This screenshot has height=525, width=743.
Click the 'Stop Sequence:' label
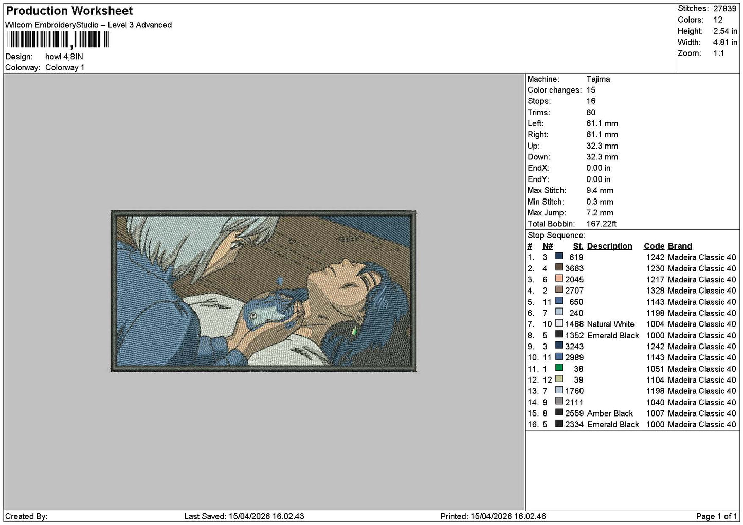556,235
